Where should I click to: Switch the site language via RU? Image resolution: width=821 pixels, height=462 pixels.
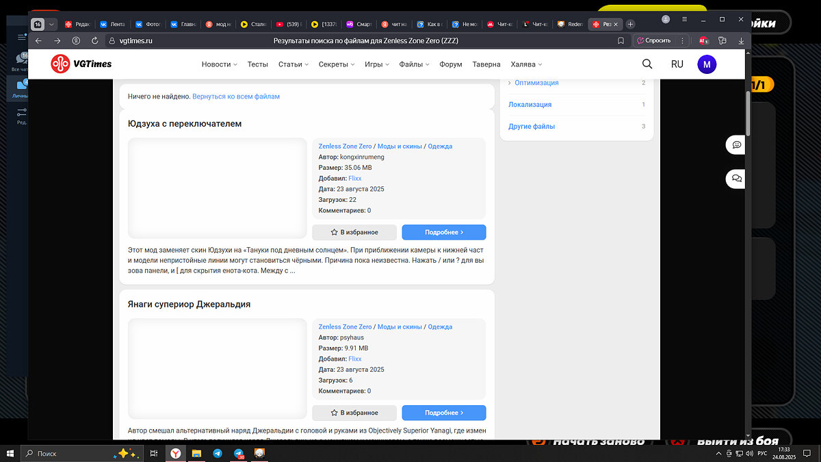coord(677,64)
